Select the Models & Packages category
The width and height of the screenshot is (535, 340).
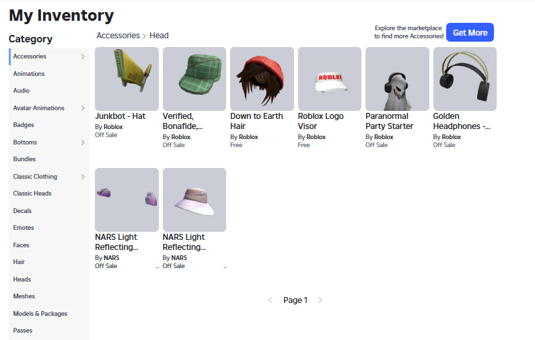click(49, 313)
